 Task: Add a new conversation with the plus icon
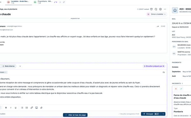click(x=60, y=2)
